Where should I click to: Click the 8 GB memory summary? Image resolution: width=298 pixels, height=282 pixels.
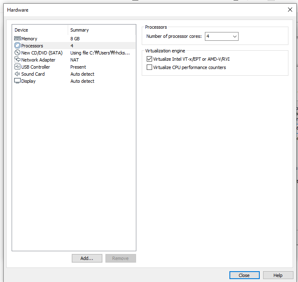75,39
